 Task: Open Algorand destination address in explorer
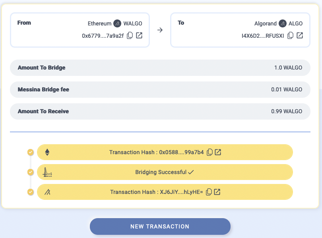pyautogui.click(x=300, y=35)
